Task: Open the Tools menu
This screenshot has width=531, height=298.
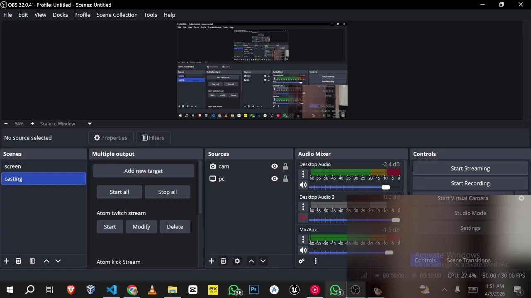Action: coord(151,15)
